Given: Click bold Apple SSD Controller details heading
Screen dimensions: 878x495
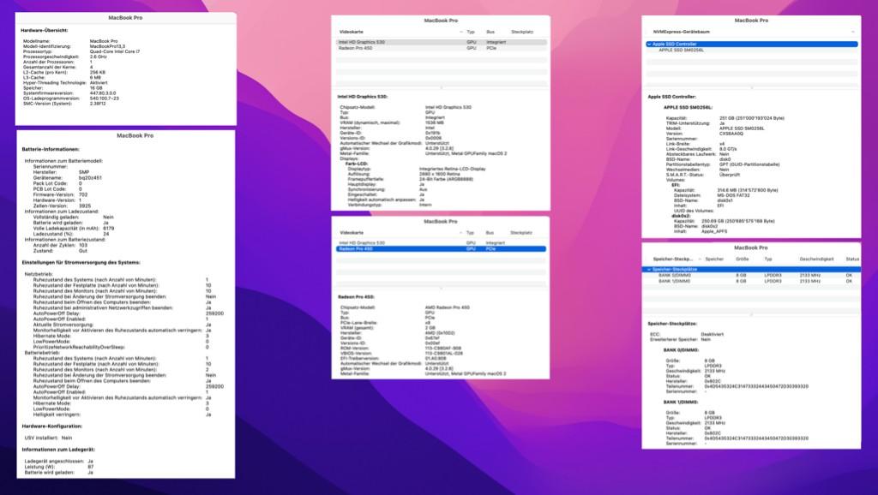Looking at the screenshot, I should [x=672, y=97].
